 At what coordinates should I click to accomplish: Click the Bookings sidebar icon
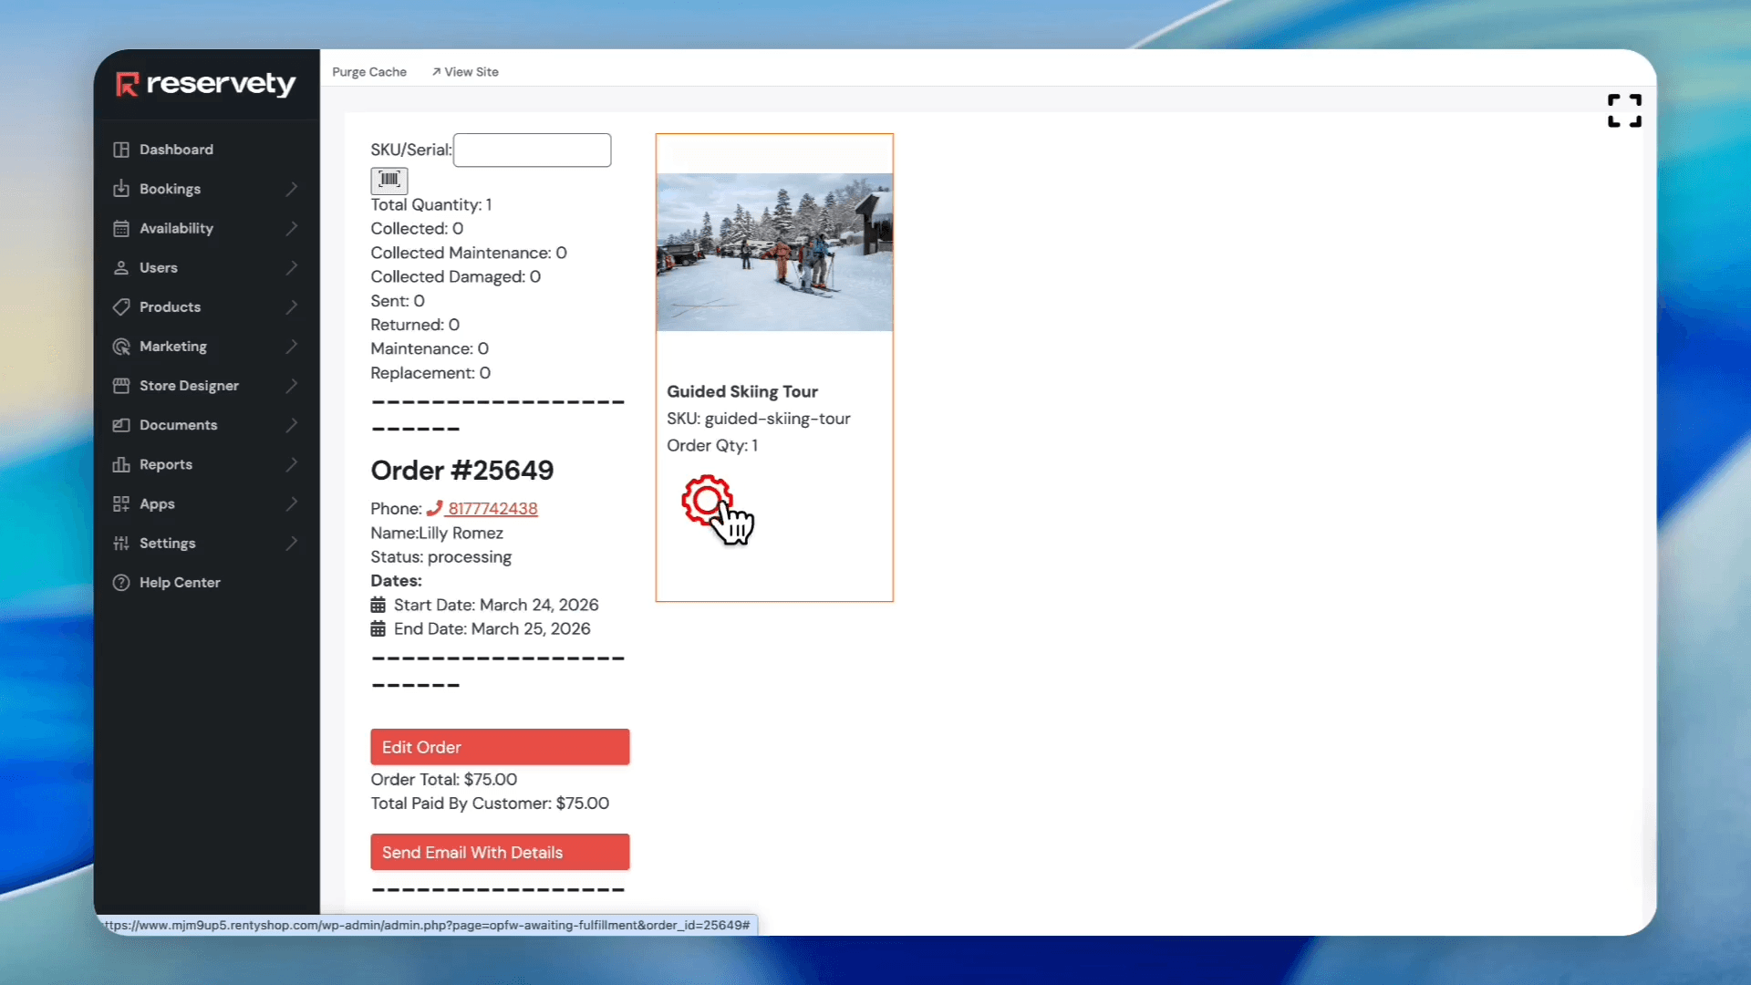click(121, 189)
